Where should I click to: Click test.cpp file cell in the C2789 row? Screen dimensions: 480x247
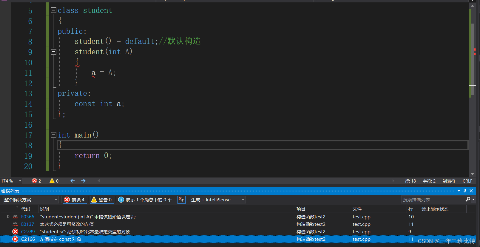point(361,232)
